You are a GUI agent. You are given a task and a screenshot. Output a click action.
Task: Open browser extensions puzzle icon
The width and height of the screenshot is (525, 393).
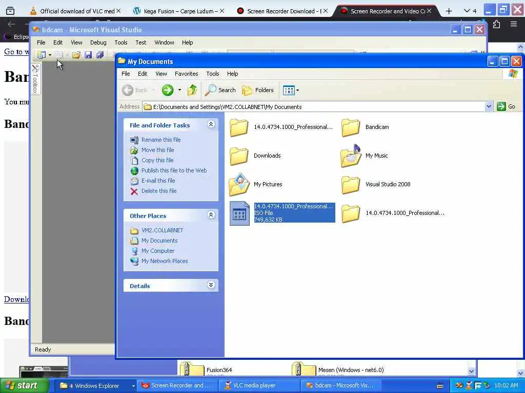point(496,24)
